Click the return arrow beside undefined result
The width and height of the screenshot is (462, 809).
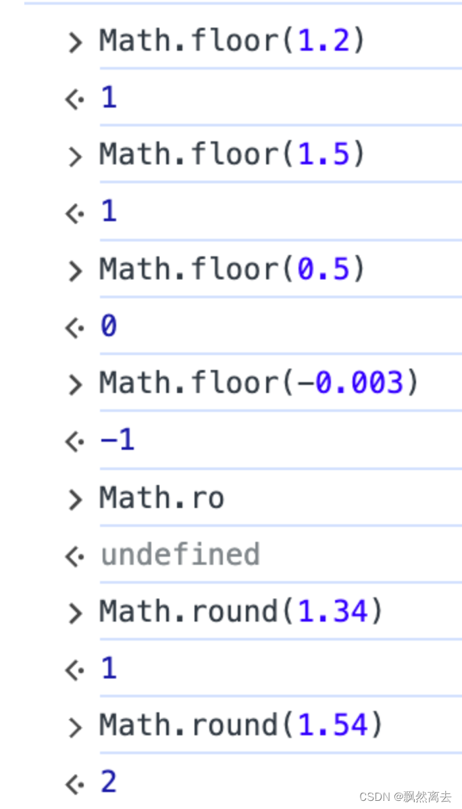click(x=75, y=557)
